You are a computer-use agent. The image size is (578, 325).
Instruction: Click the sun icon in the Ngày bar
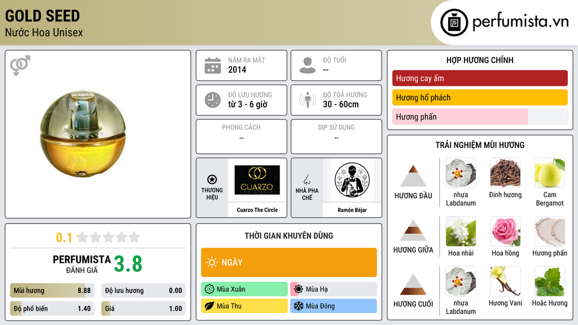(212, 262)
